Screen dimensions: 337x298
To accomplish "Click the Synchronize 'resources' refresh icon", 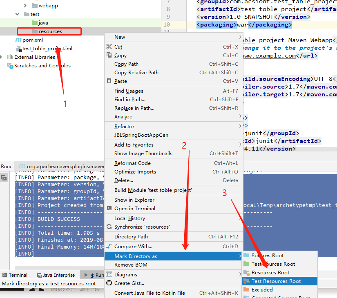I will pyautogui.click(x=109, y=227).
